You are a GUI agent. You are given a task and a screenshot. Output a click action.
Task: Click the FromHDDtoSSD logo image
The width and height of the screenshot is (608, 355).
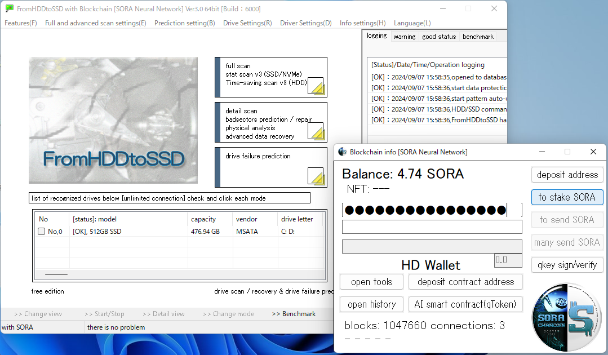tap(113, 121)
